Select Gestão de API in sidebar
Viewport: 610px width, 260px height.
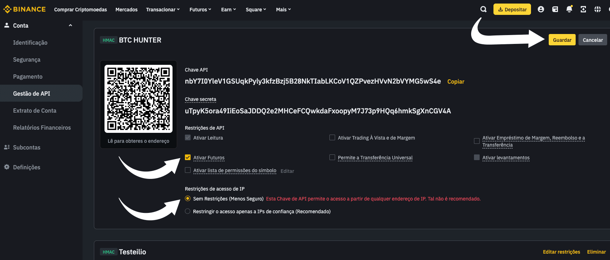click(x=41, y=94)
